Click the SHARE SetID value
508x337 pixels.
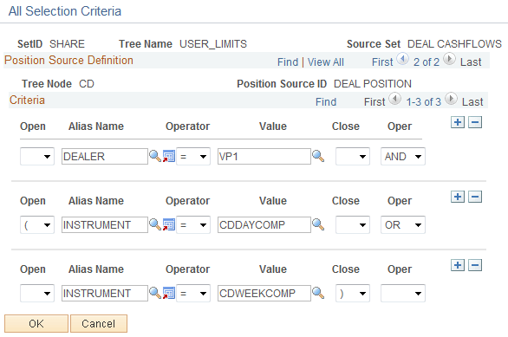coord(67,43)
